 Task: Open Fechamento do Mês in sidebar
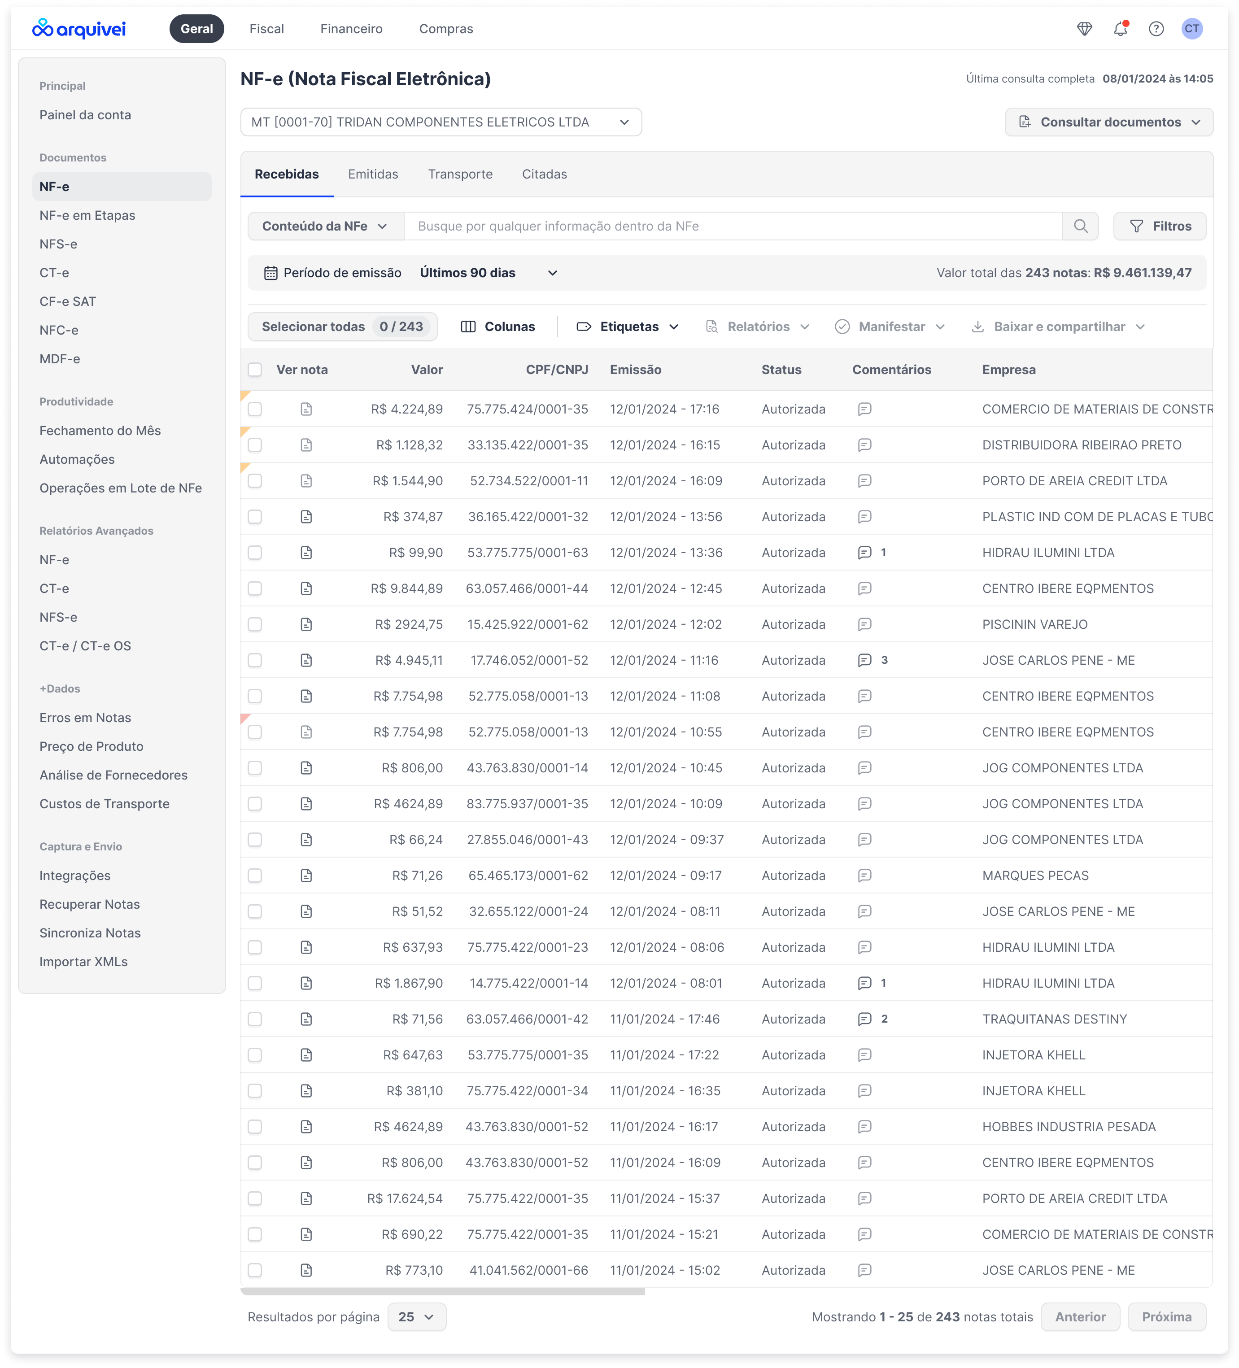pos(100,431)
